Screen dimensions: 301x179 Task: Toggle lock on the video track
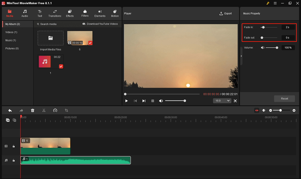(14, 146)
